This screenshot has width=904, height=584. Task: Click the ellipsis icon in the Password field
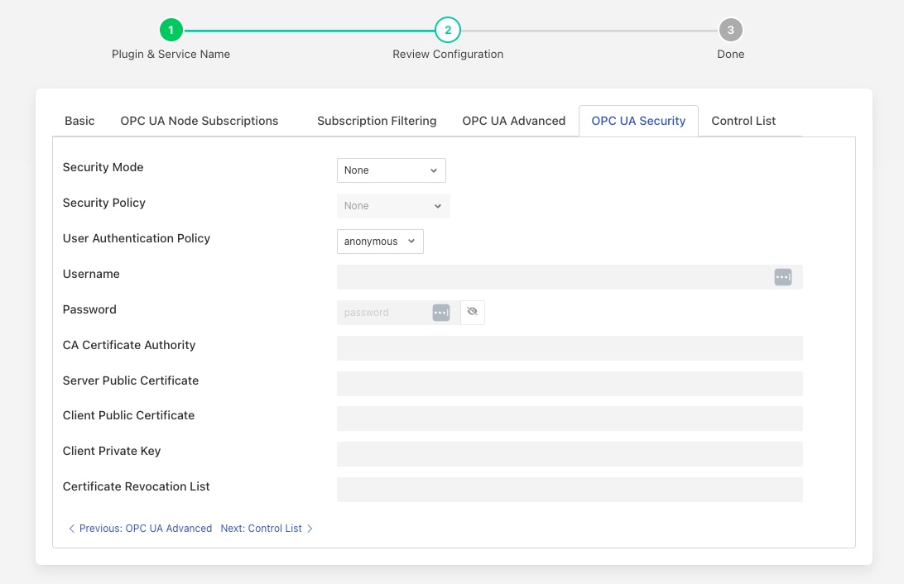coord(441,312)
